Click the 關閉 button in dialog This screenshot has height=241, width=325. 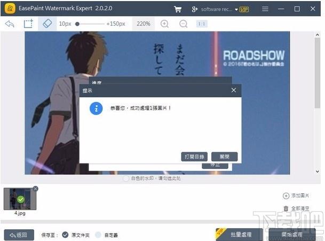[224, 157]
